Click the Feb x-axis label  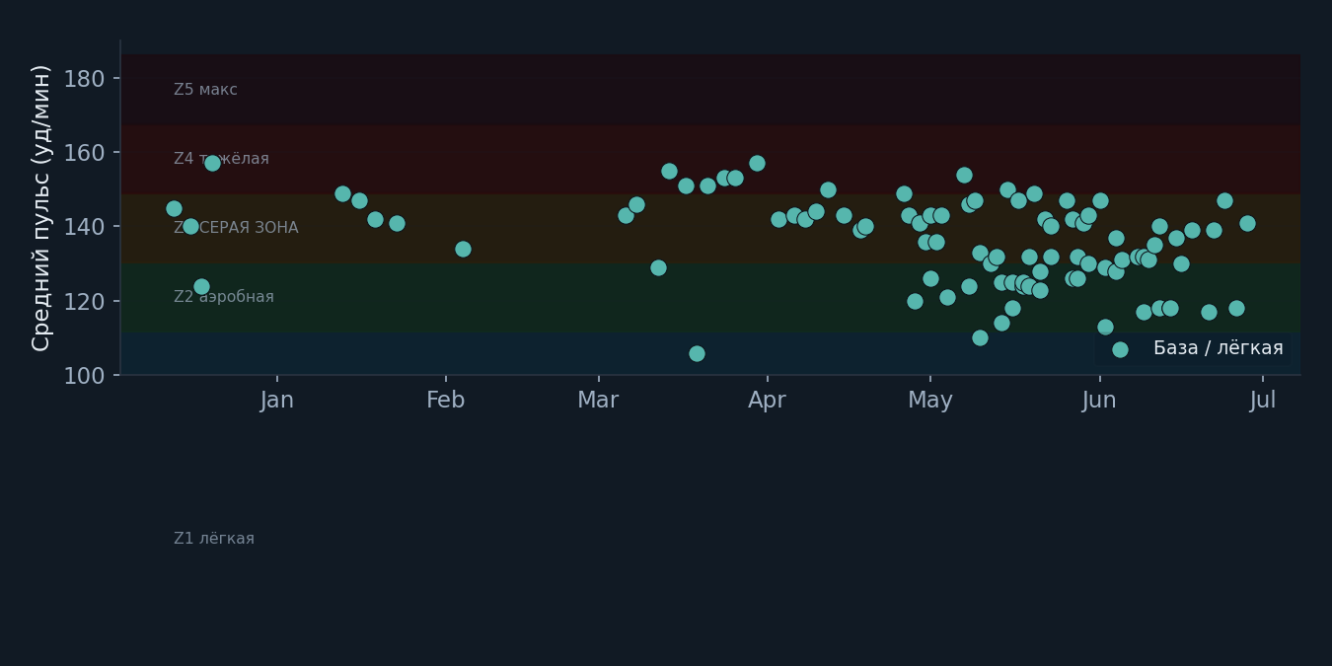[x=446, y=401]
